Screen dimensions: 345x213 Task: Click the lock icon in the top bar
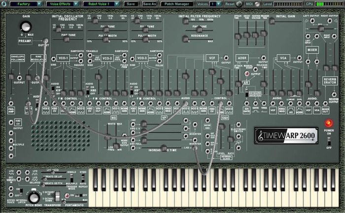4,4
